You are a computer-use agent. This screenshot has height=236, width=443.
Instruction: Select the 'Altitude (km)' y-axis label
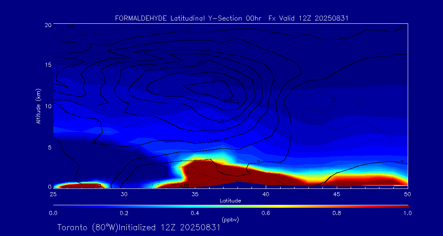(38, 106)
